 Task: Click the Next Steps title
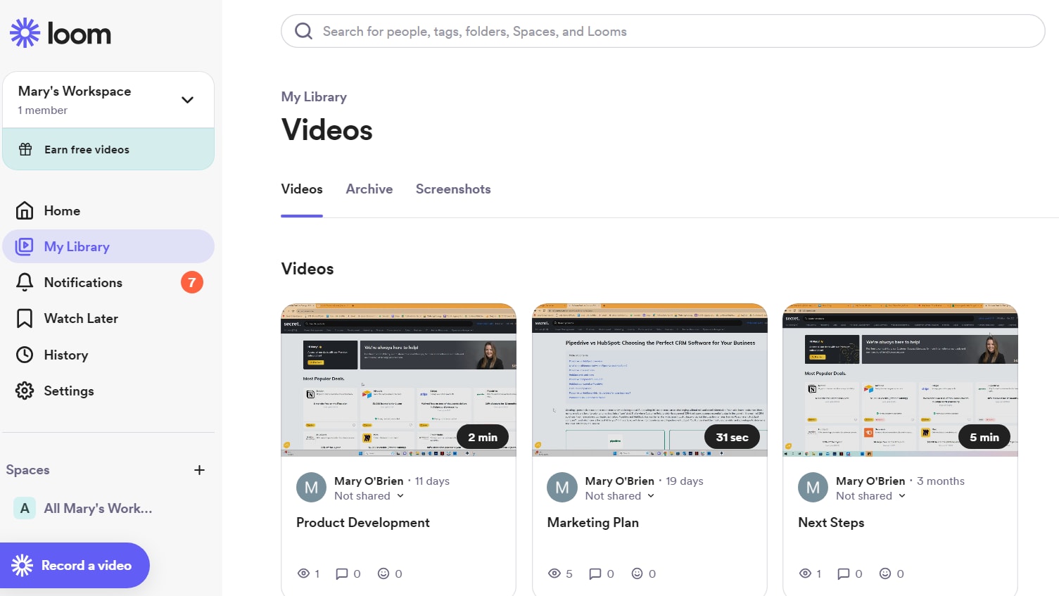pyautogui.click(x=831, y=522)
